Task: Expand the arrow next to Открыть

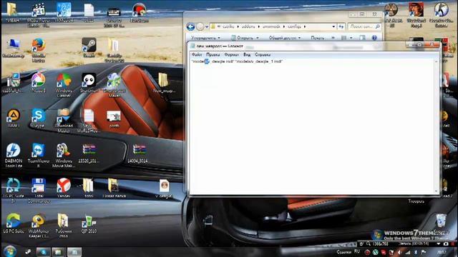Action: [x=258, y=38]
